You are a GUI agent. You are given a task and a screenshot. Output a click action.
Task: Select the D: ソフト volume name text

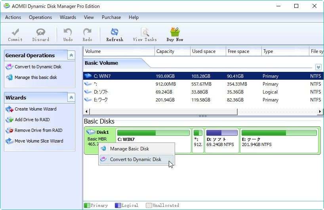101,92
